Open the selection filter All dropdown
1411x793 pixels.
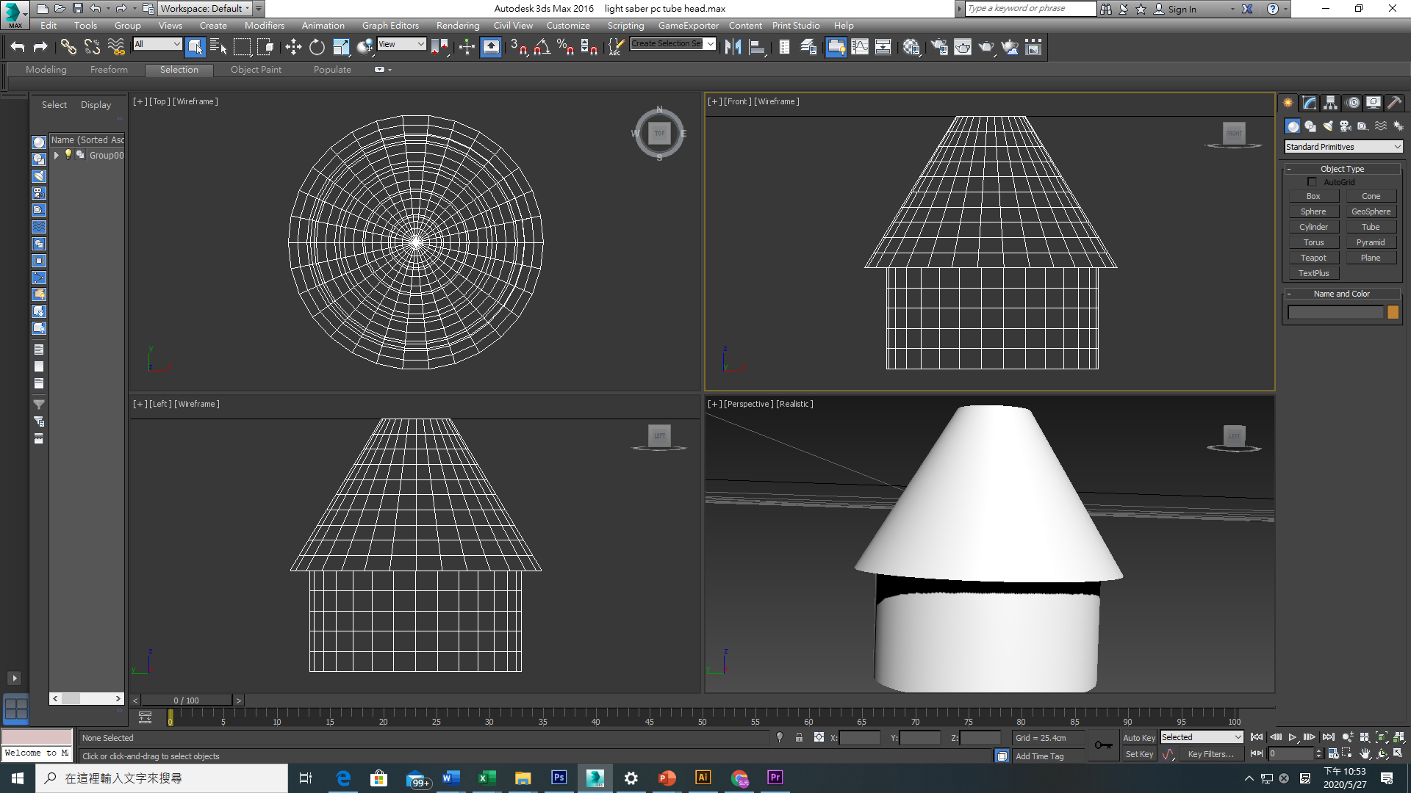coord(157,44)
